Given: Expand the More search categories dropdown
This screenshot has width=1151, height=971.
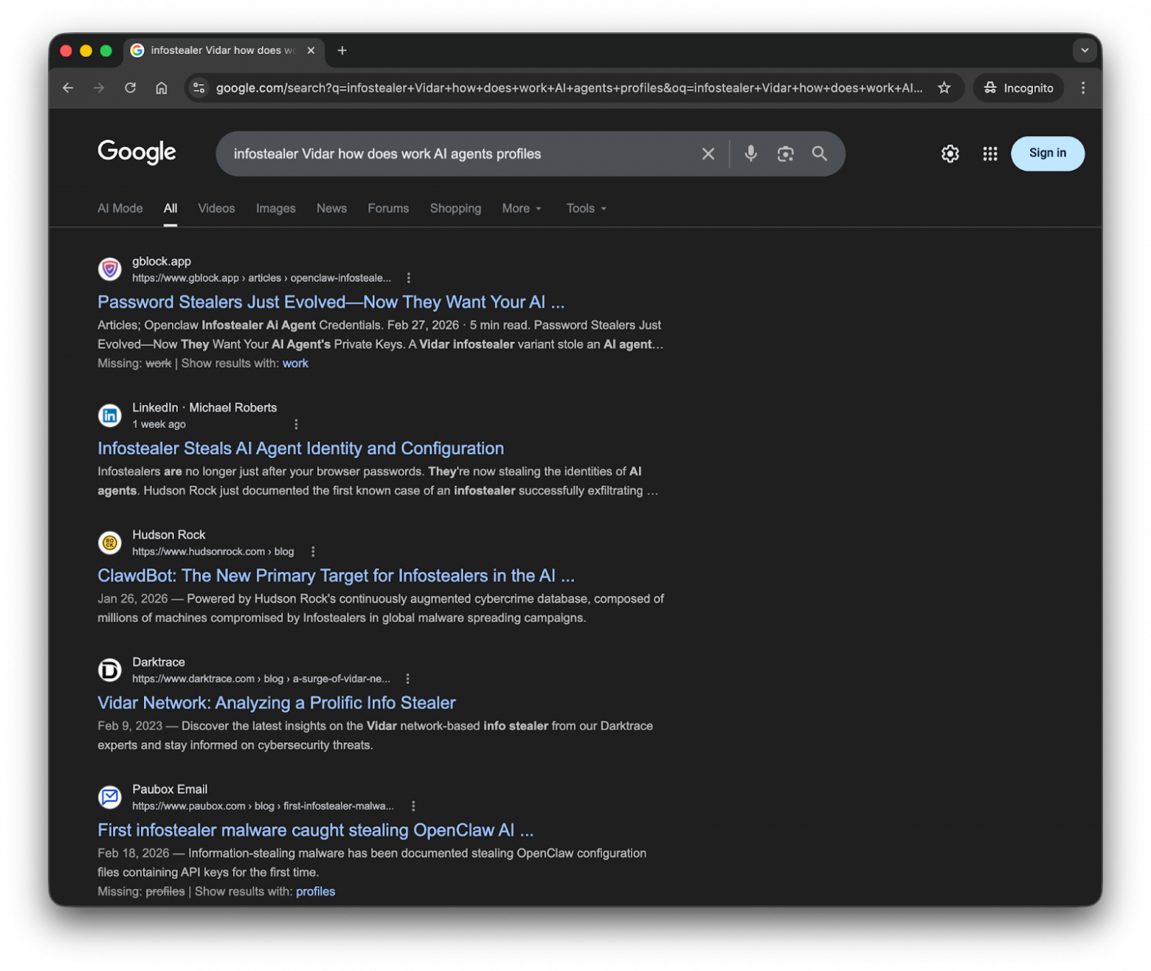Looking at the screenshot, I should 522,208.
